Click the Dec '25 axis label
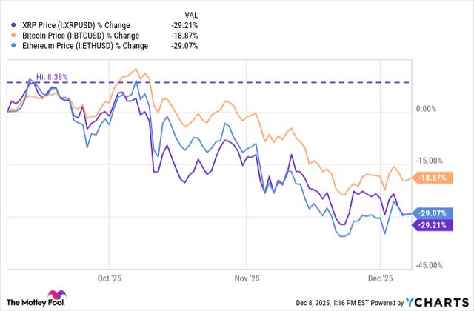 379,281
